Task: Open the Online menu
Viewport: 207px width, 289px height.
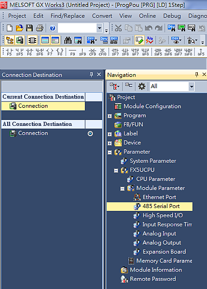Action: coord(147,16)
